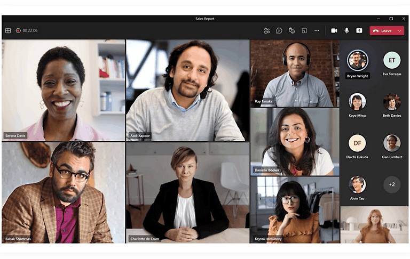Select Krystal McKinney video tile

coord(295,210)
